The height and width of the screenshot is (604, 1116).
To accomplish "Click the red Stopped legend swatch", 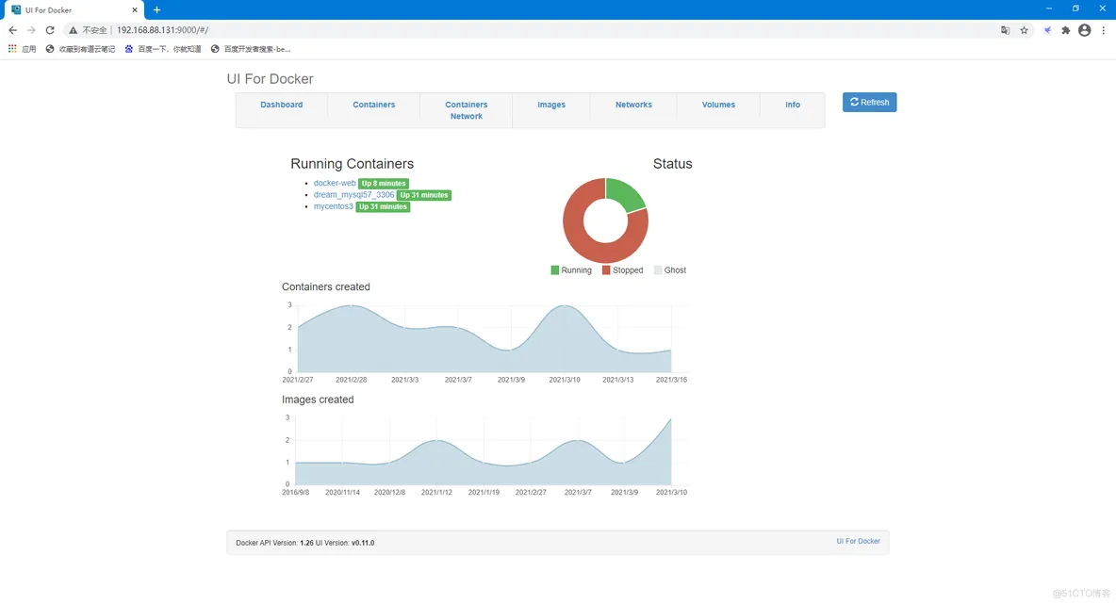I will point(606,270).
